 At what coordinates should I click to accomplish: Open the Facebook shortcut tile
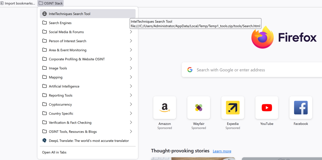(301, 108)
